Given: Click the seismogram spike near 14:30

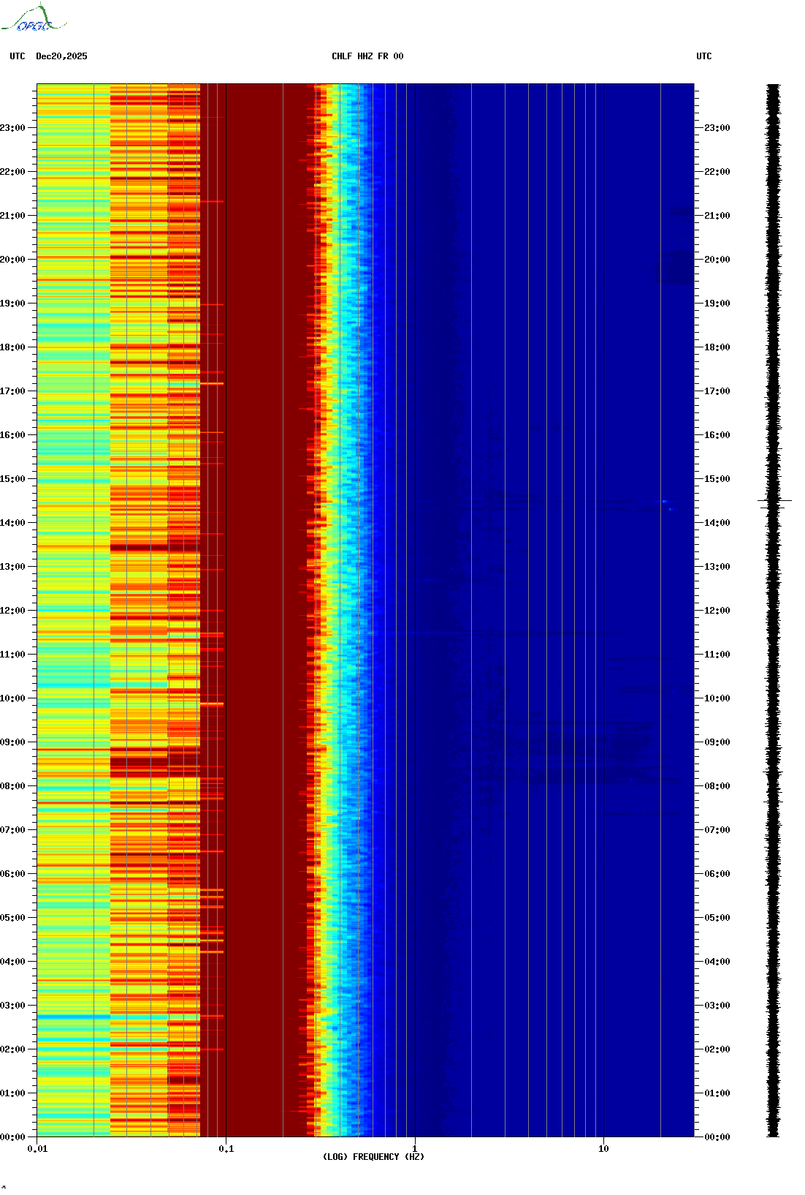Looking at the screenshot, I should [x=774, y=501].
